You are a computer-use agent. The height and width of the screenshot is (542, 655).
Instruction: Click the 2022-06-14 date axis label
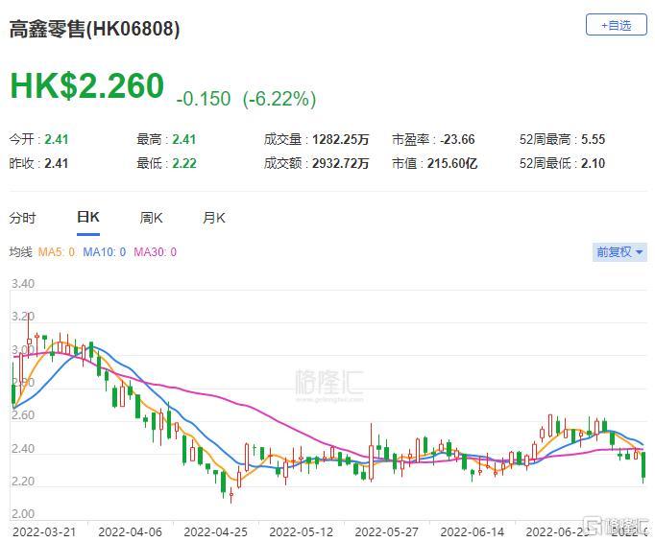[x=472, y=532]
